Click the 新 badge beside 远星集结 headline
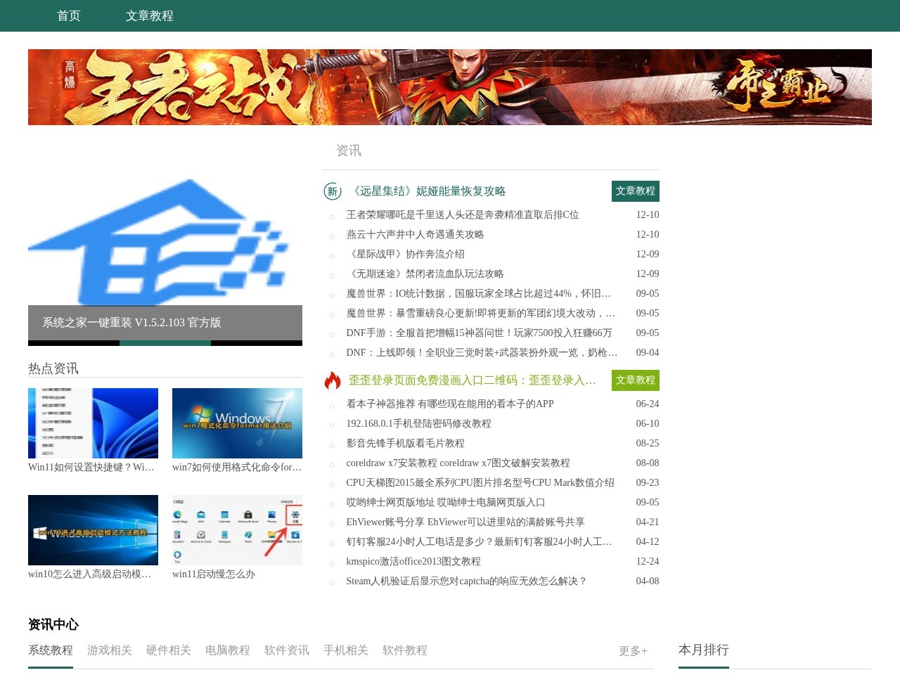The height and width of the screenshot is (675, 900). [331, 191]
